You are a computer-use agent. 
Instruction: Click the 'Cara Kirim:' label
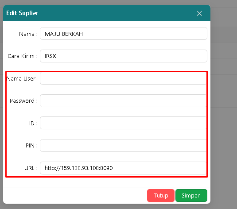point(22,56)
